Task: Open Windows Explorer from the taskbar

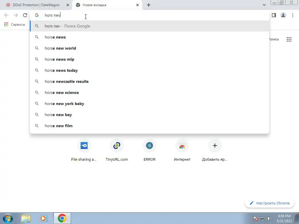Action: pos(26,218)
